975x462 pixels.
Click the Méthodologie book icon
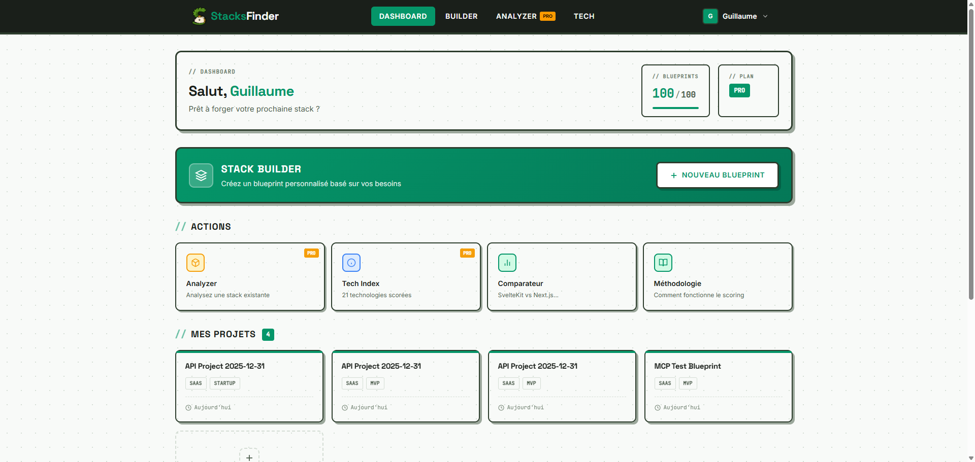pyautogui.click(x=663, y=263)
